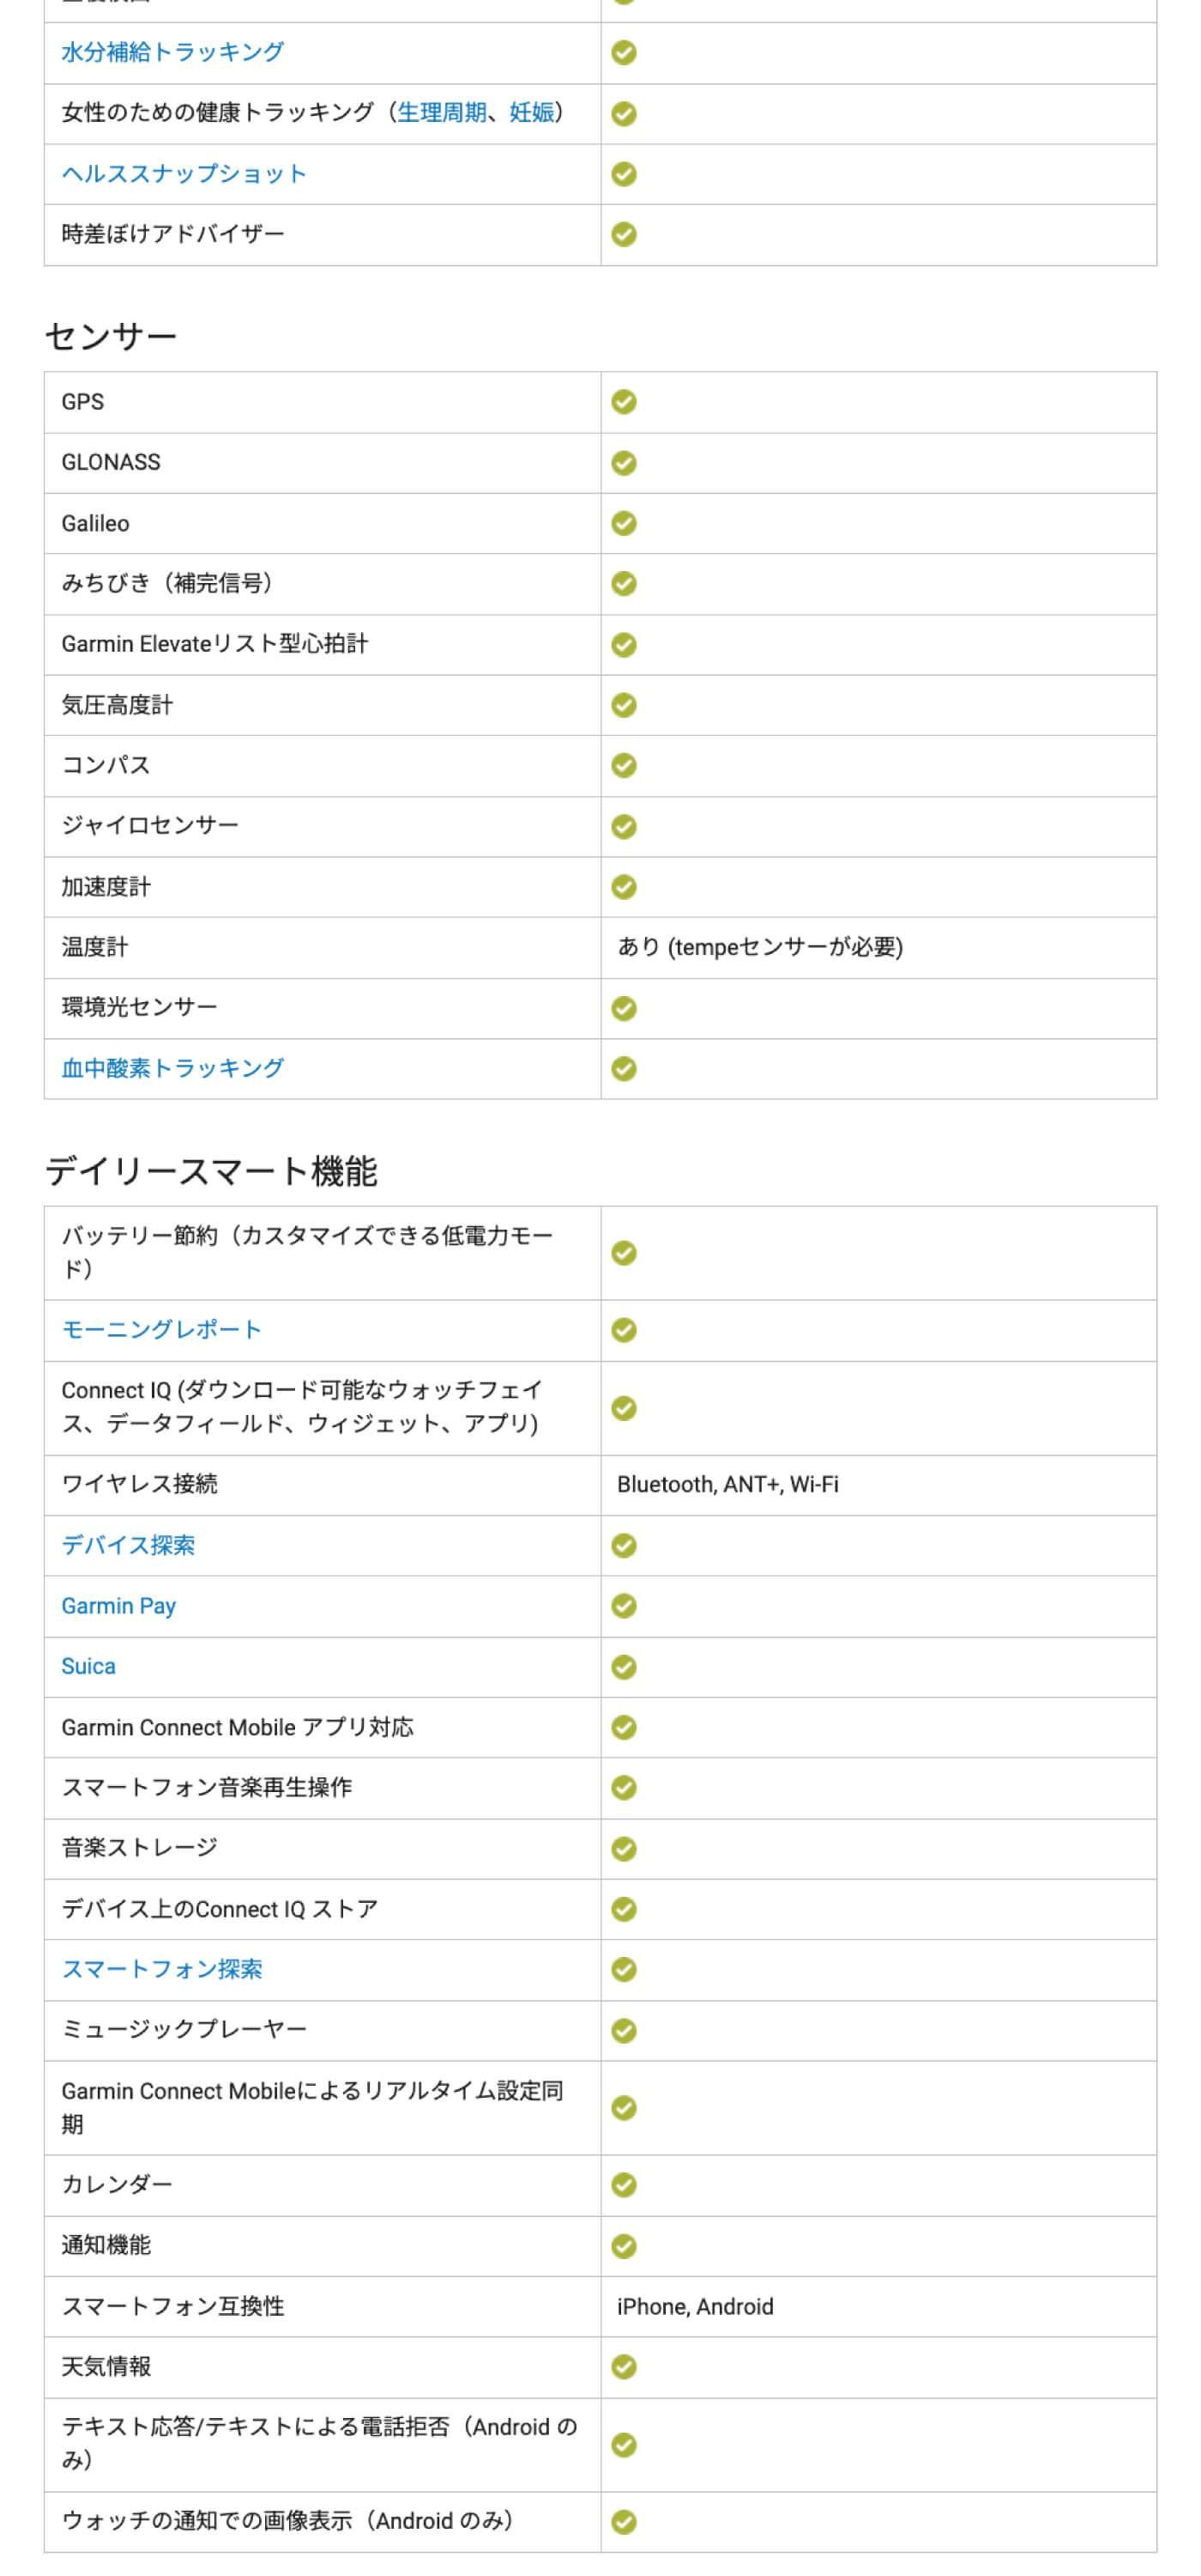
Task: Click the 生理周期 link
Action: coord(442,113)
